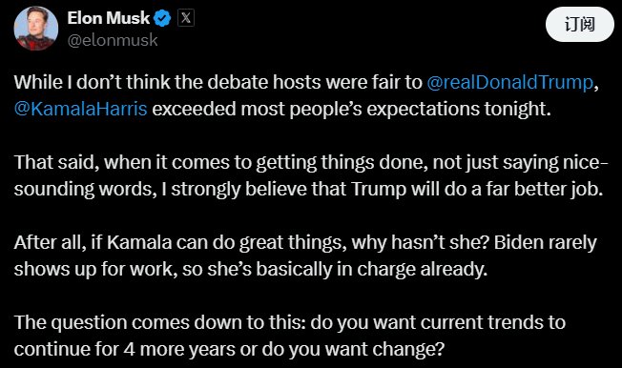The height and width of the screenshot is (368, 622).
Task: Open the Elon Musk display name
Action: coord(109,18)
